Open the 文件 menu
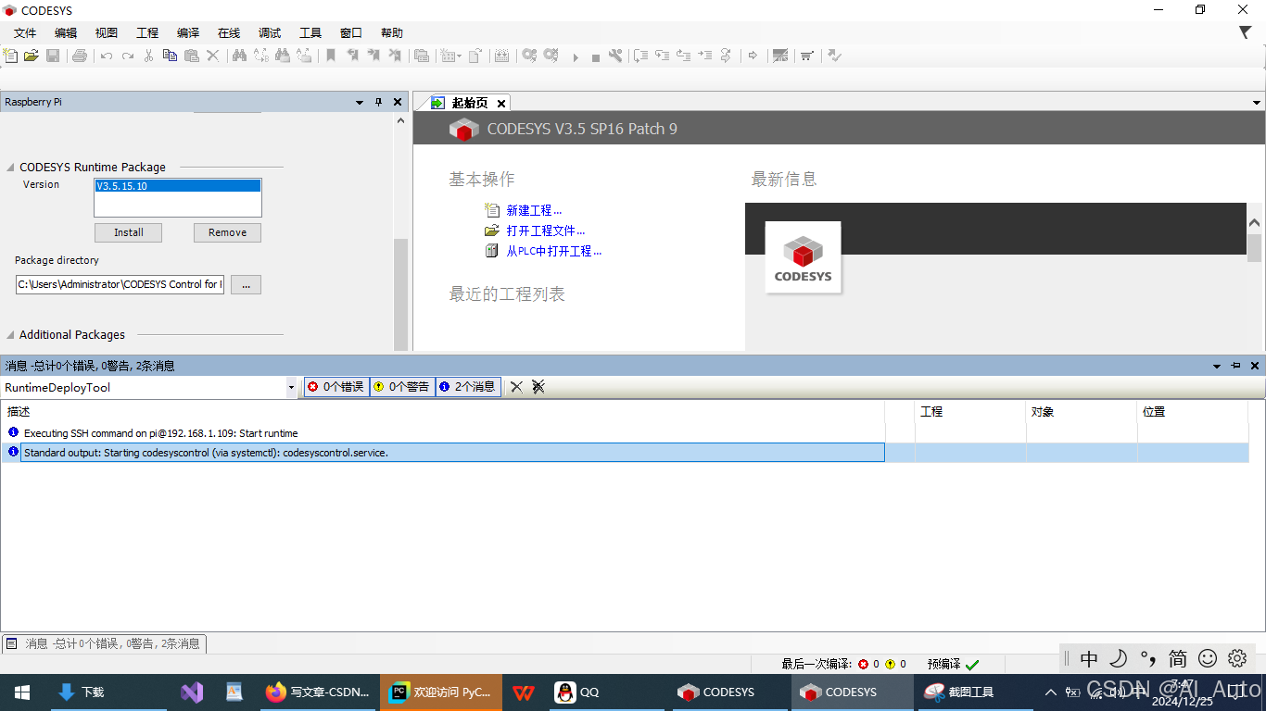This screenshot has height=711, width=1266. tap(25, 33)
